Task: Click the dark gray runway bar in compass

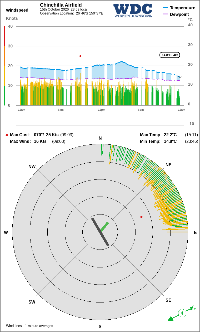Action: (x=100, y=232)
